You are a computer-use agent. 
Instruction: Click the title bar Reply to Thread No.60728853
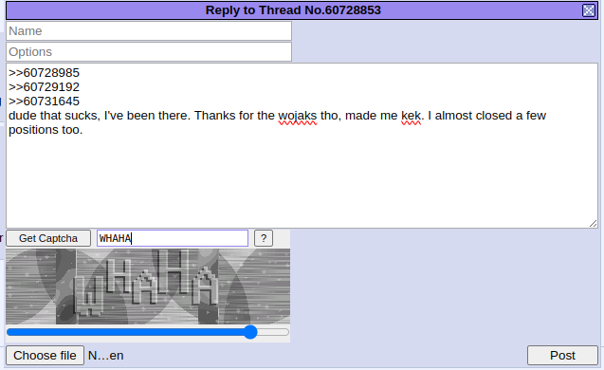coord(293,10)
